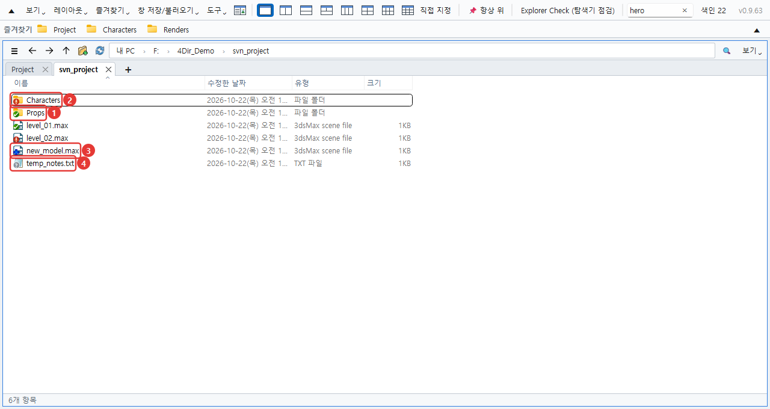The image size is (770, 409).
Task: Jump to 내 PC in the breadcrumb
Action: (126, 51)
